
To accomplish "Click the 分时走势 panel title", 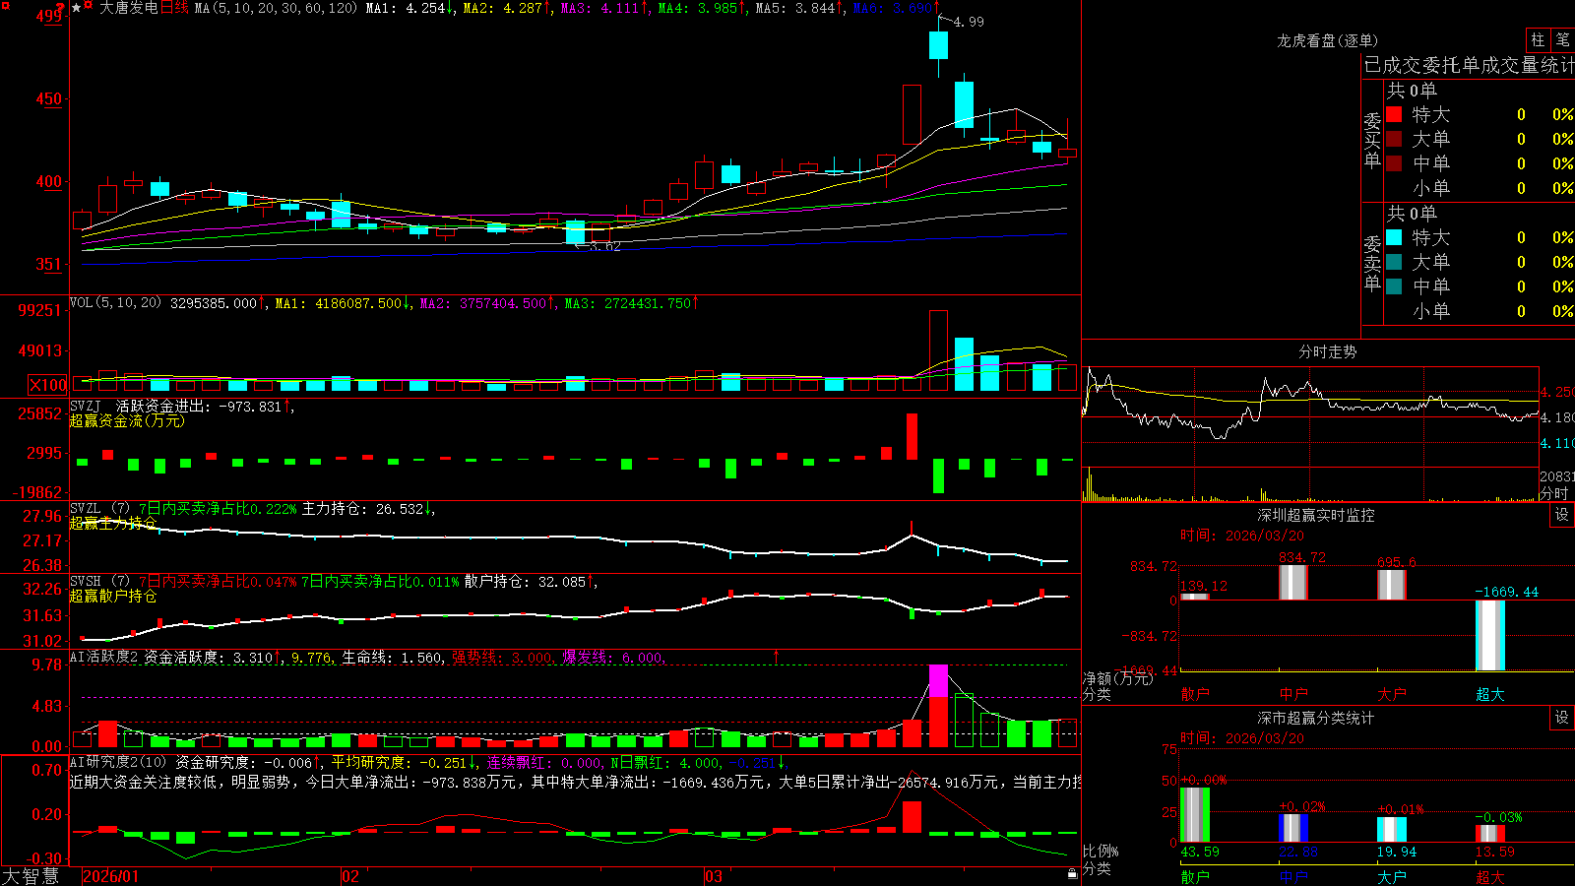I will click(1327, 351).
